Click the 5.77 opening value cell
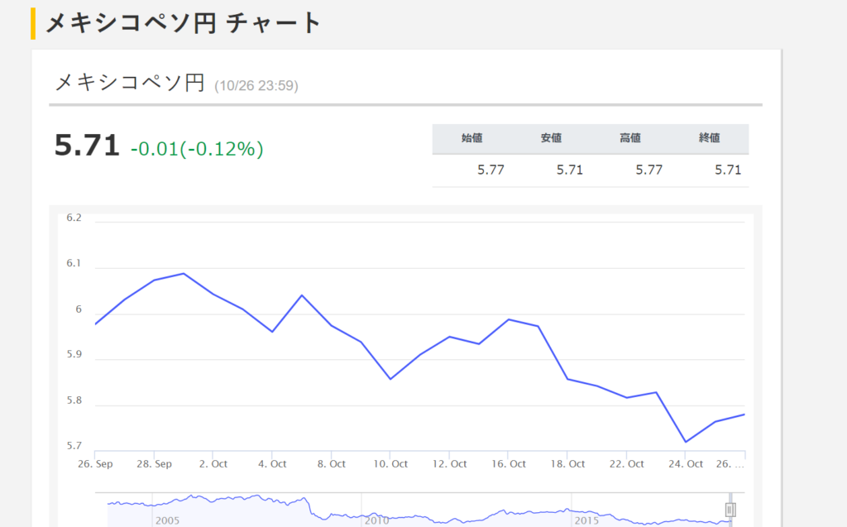The image size is (847, 527). coord(490,170)
